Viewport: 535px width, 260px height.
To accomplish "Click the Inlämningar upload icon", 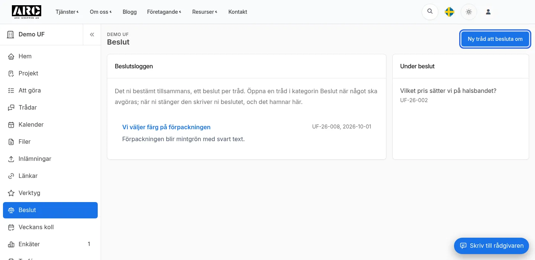I will (11, 159).
